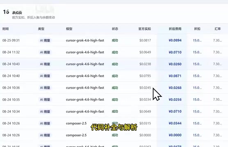The height and width of the screenshot is (147, 228).
Task: Click 成功 status in 08-24 10:43 row
Action: (x=115, y=64)
